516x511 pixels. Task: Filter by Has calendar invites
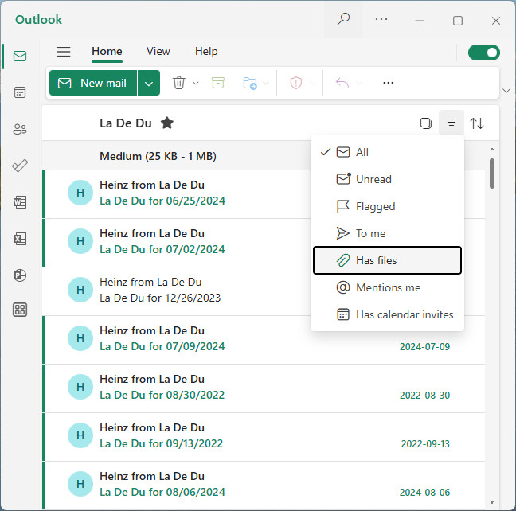387,314
